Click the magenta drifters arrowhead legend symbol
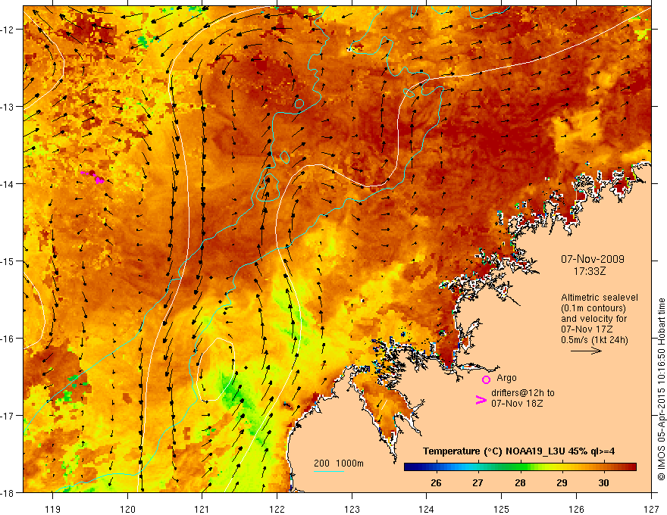 pyautogui.click(x=481, y=400)
